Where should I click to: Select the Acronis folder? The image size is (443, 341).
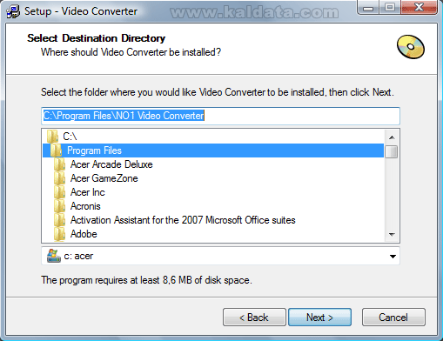click(x=213, y=206)
